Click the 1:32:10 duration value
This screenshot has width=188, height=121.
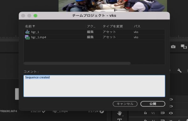36,111
